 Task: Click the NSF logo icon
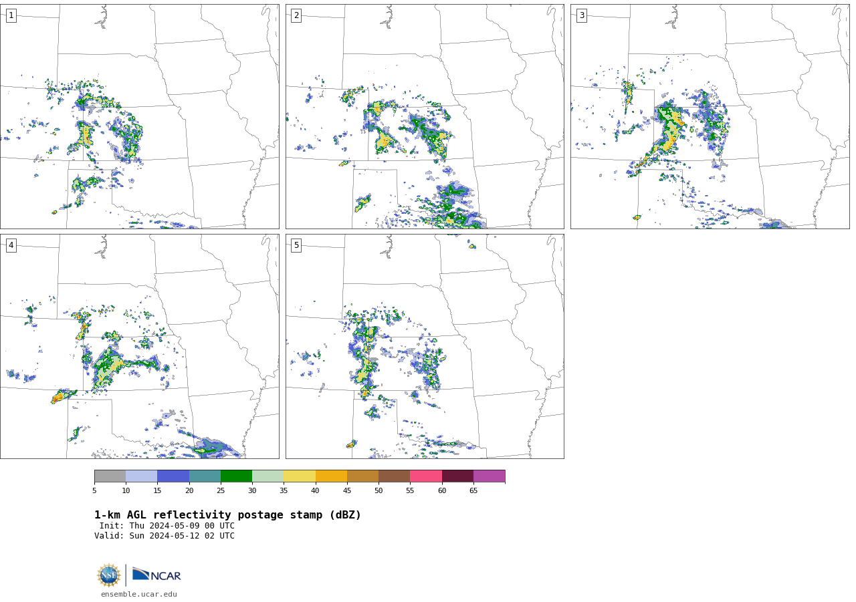pyautogui.click(x=109, y=575)
